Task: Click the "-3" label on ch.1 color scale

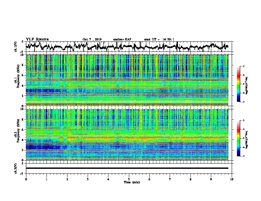Action: point(243,66)
